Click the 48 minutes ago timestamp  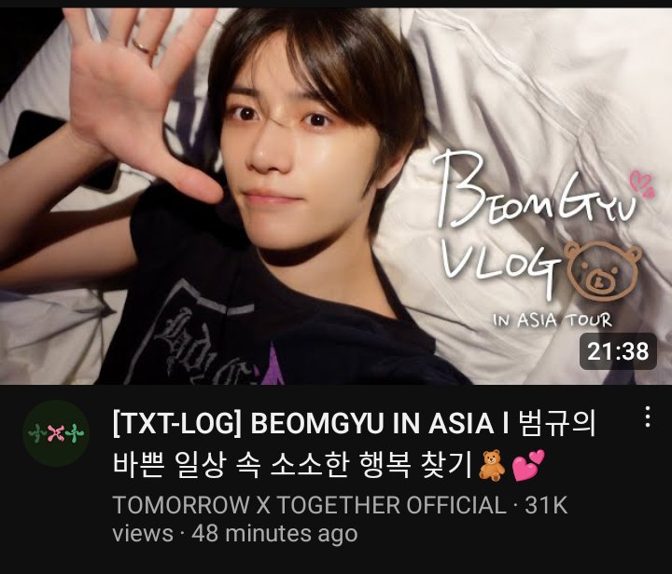point(274,533)
